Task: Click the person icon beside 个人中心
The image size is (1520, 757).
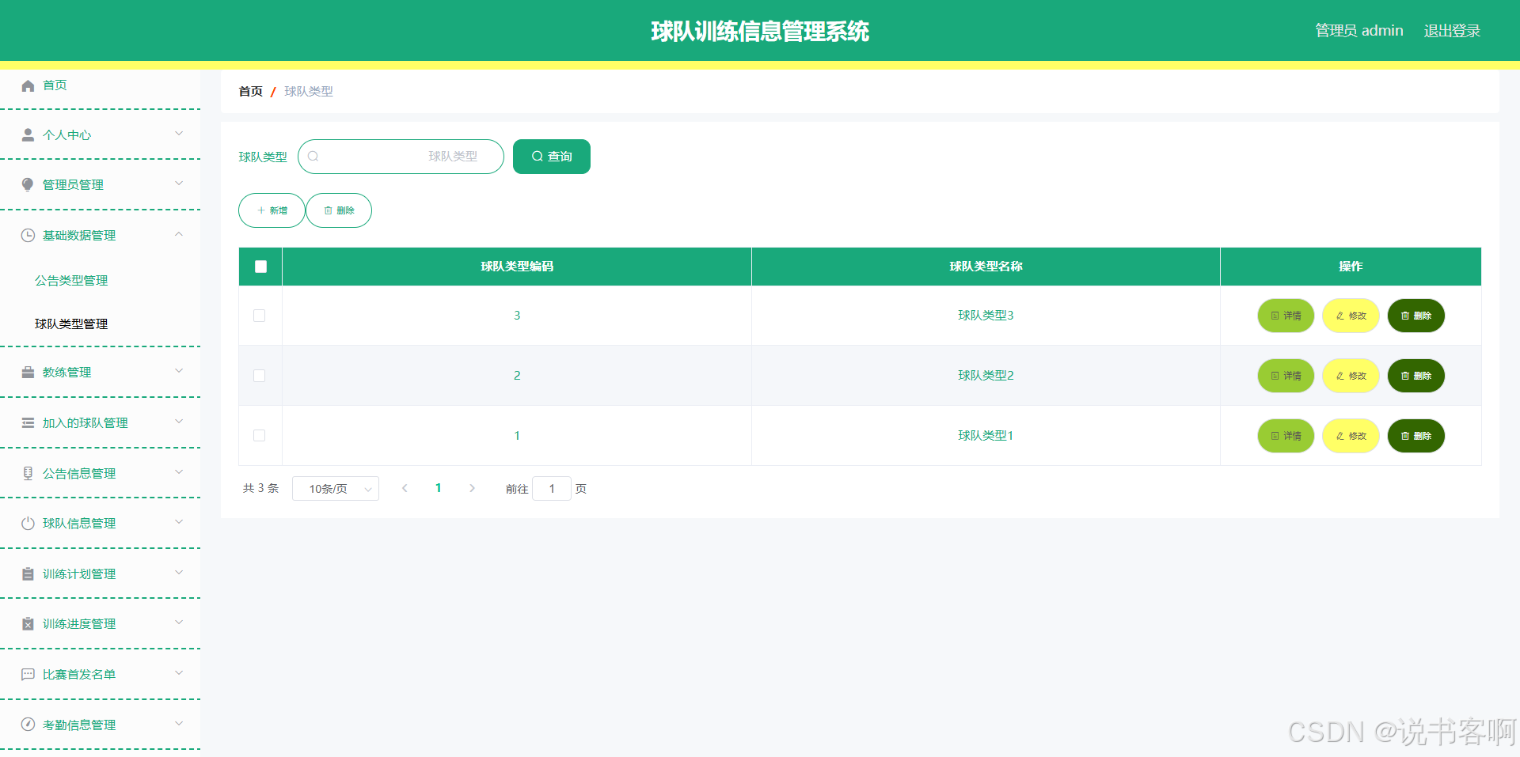Action: click(28, 135)
